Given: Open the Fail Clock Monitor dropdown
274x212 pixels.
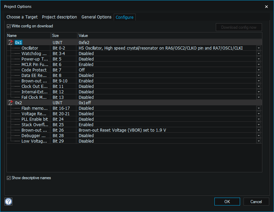Looking at the screenshot, I should pyautogui.click(x=259, y=97).
